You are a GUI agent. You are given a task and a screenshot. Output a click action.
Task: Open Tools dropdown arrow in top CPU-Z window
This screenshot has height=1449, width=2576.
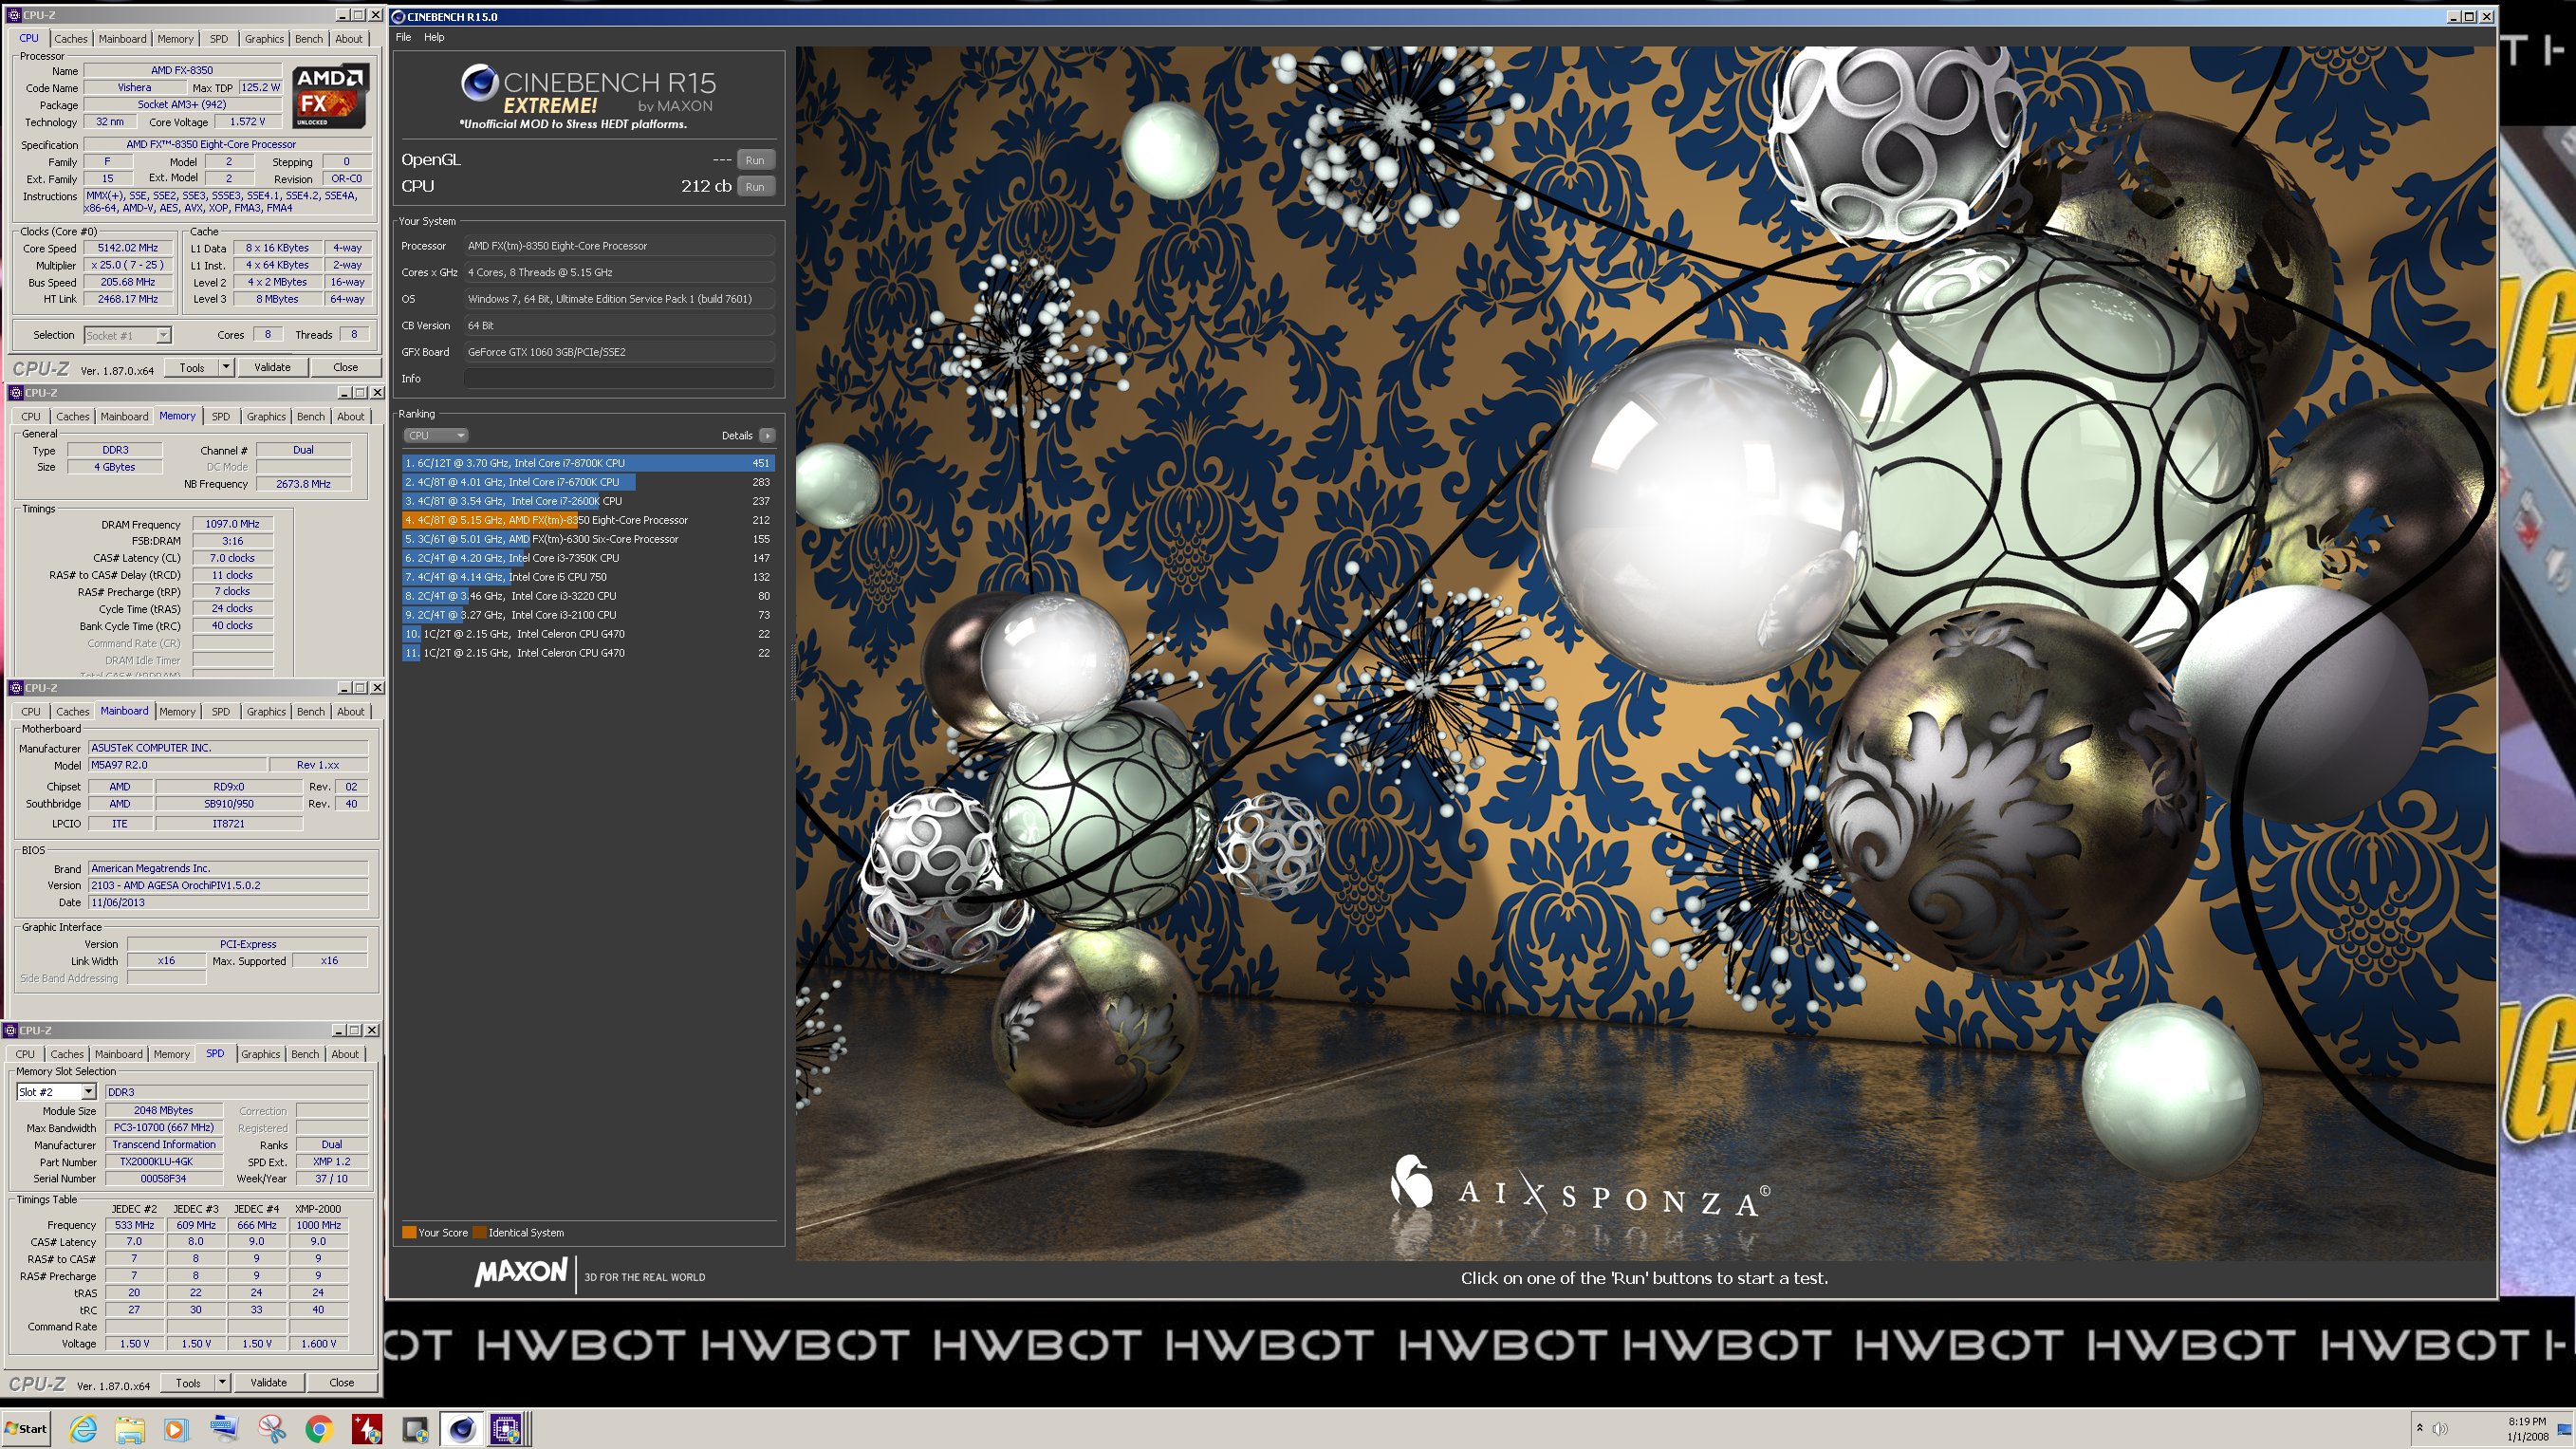coord(227,367)
